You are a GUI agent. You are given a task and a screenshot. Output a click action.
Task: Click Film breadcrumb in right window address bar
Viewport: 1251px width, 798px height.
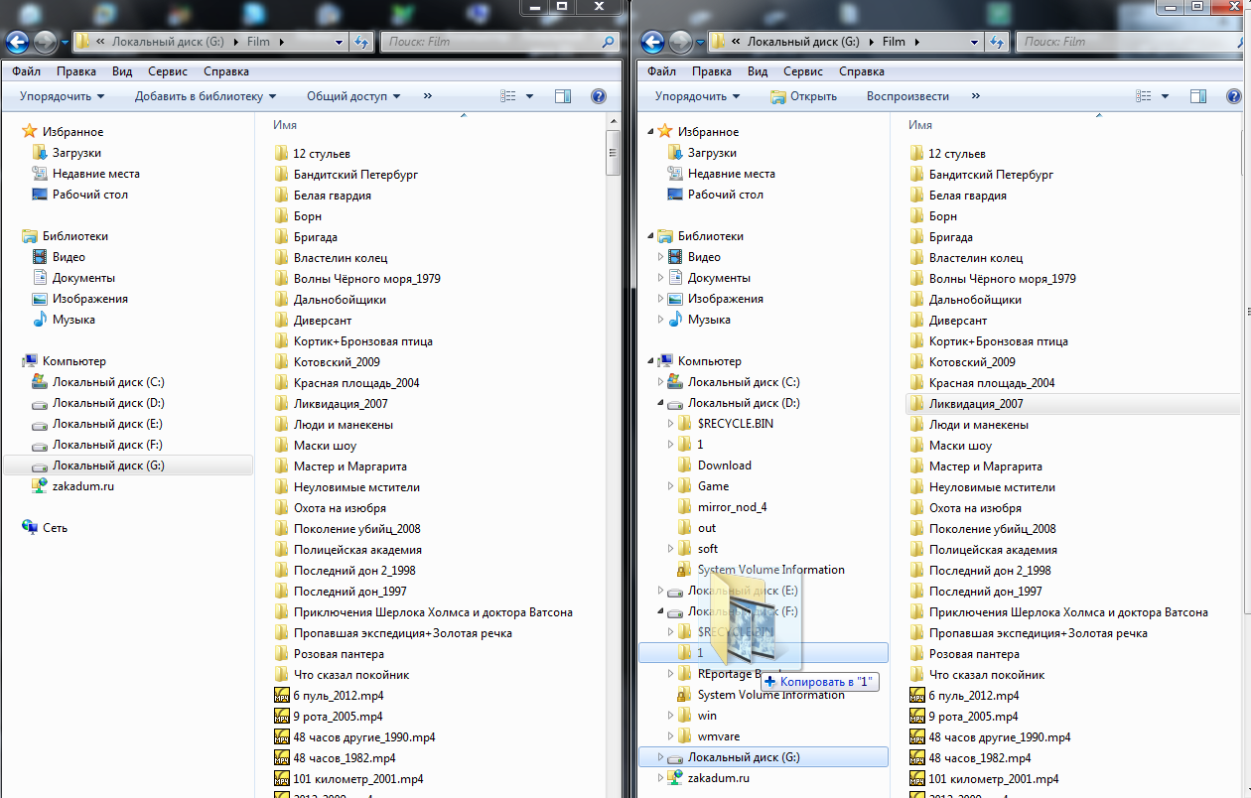pyautogui.click(x=893, y=42)
